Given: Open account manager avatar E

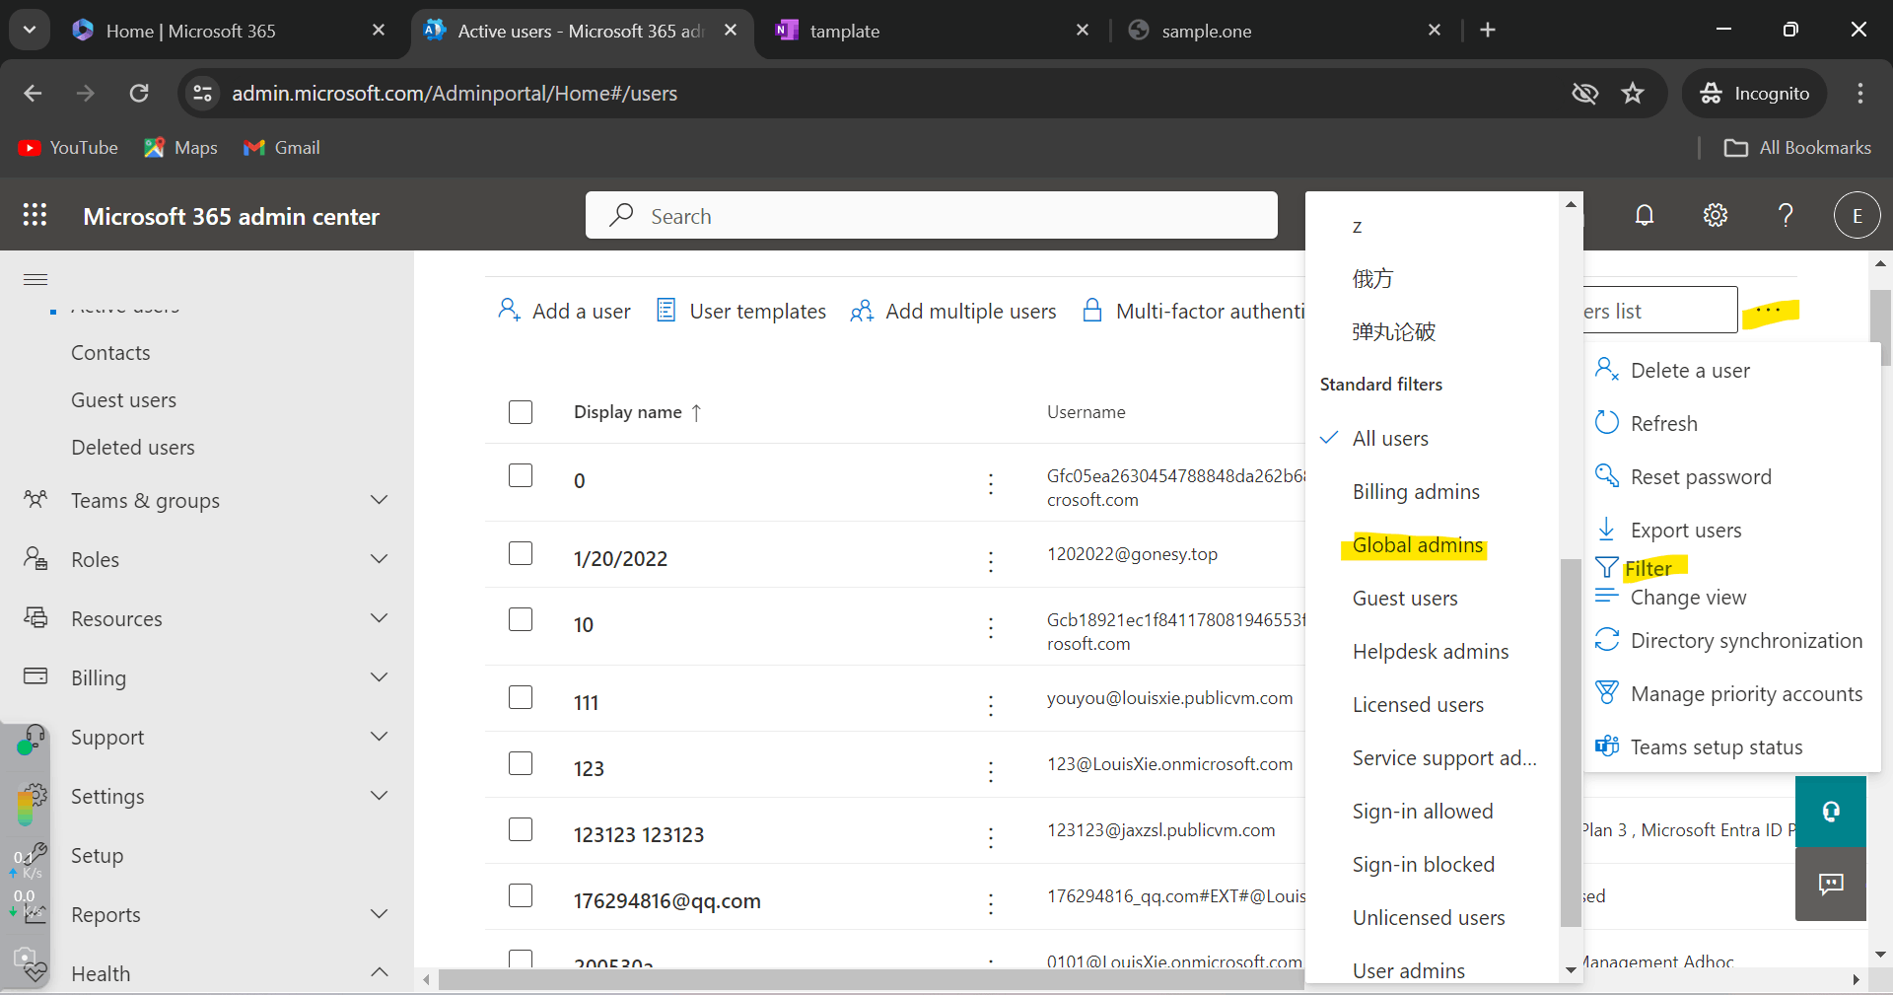Looking at the screenshot, I should [1858, 215].
